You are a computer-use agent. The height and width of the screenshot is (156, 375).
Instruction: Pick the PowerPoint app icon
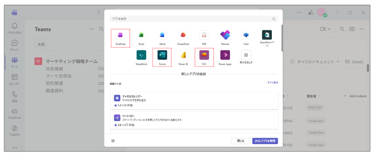click(x=183, y=38)
